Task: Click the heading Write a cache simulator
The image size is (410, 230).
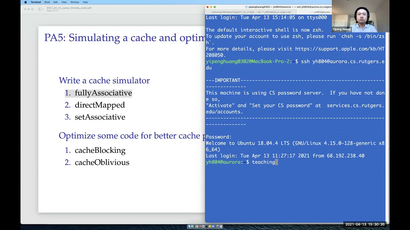Action: (x=104, y=80)
